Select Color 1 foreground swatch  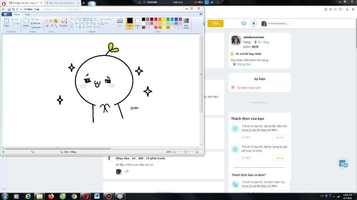pyautogui.click(x=130, y=23)
